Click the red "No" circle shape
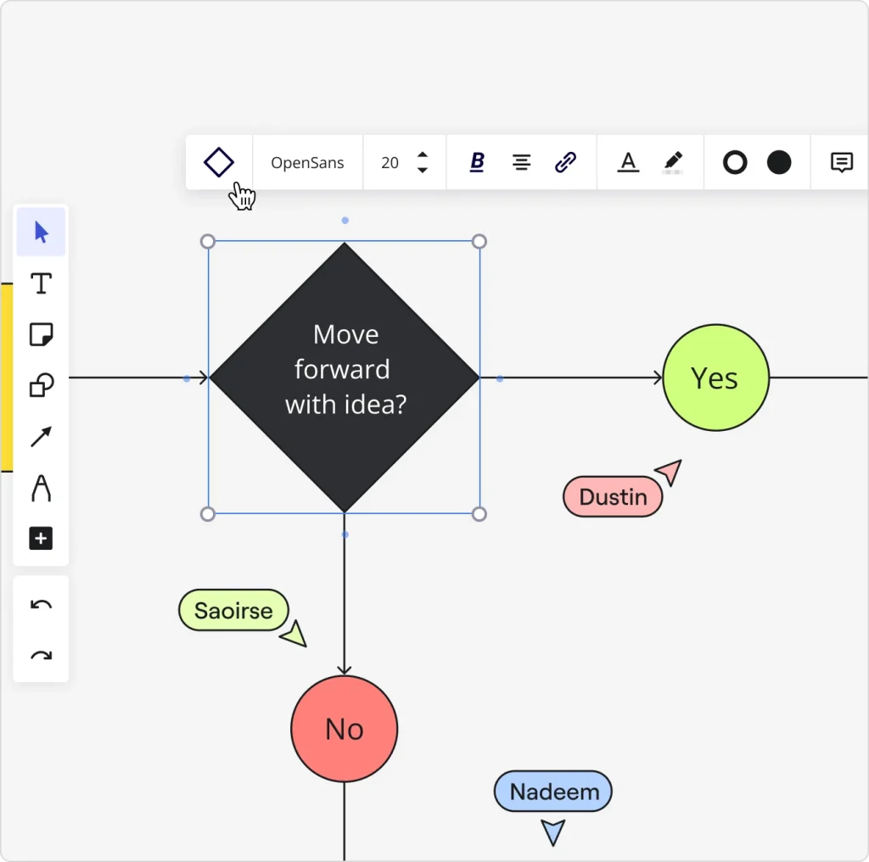This screenshot has width=869, height=862. (344, 728)
